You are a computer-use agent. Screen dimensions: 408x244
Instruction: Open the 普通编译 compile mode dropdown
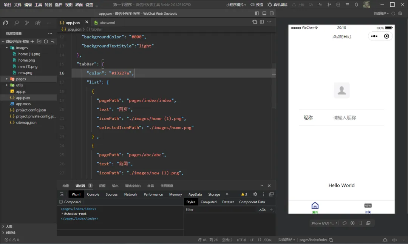point(381,13)
